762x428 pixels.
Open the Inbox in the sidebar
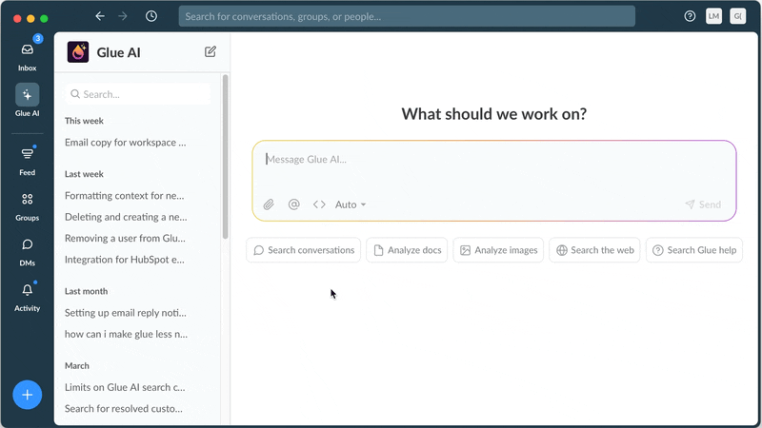tap(27, 55)
